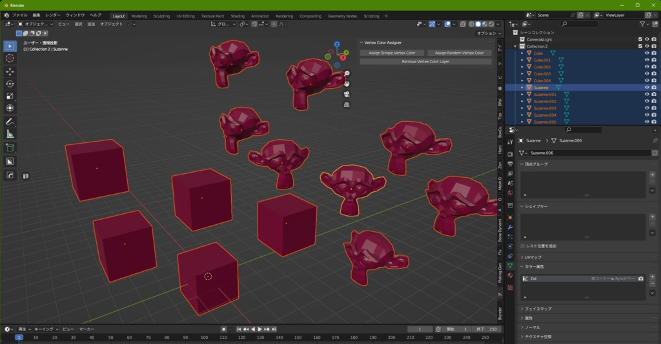Open the Output properties tab
The width and height of the screenshot is (661, 344).
click(510, 164)
